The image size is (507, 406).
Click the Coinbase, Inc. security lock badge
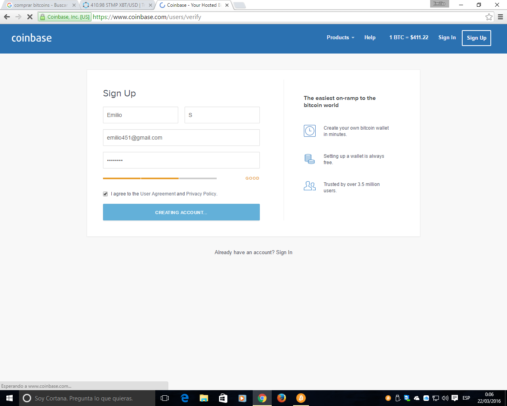pos(65,17)
